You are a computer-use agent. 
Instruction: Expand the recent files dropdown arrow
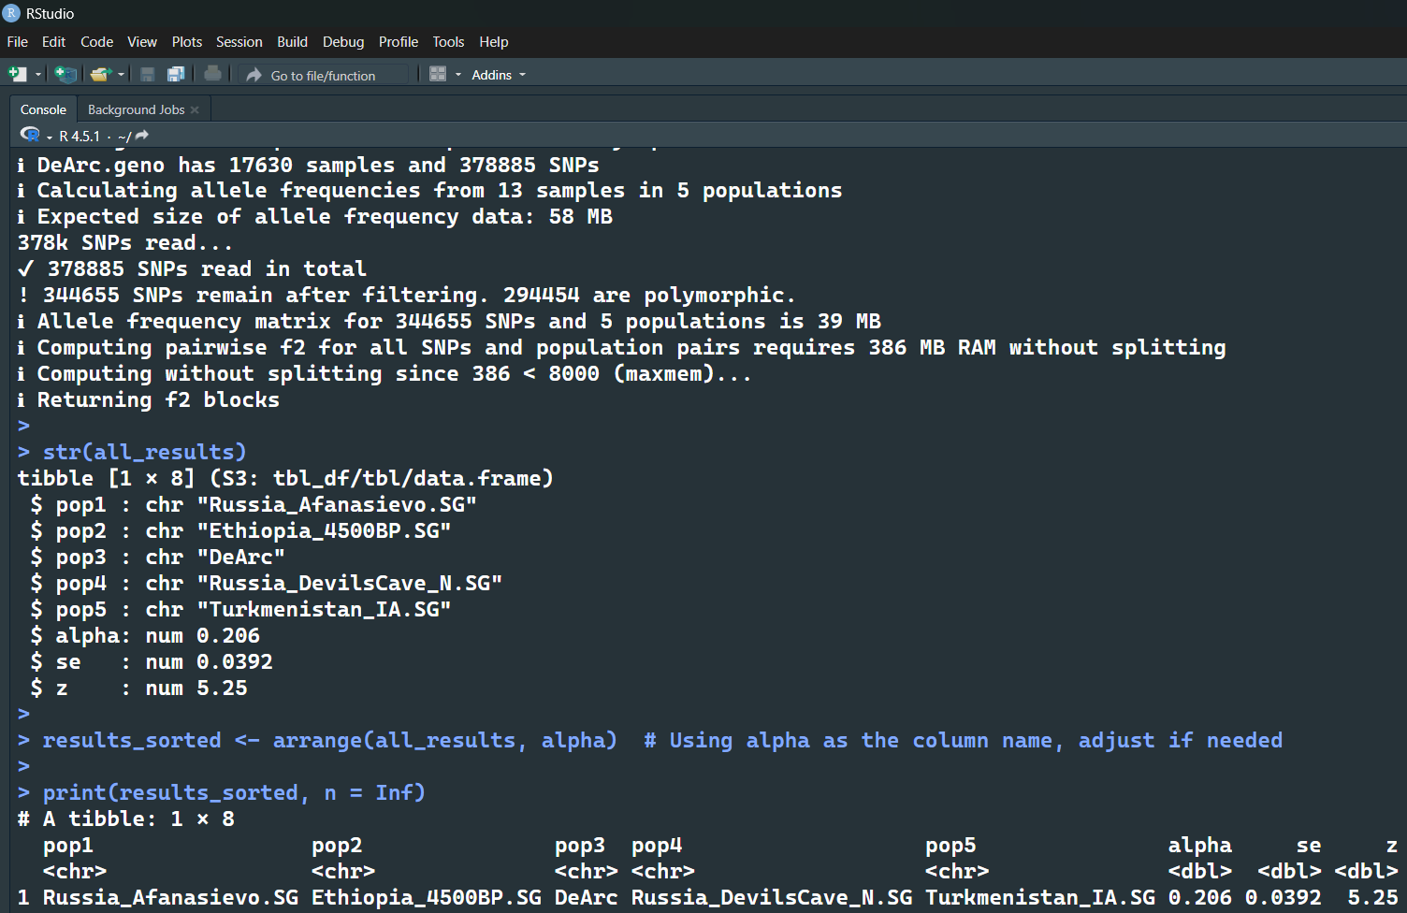click(x=122, y=75)
